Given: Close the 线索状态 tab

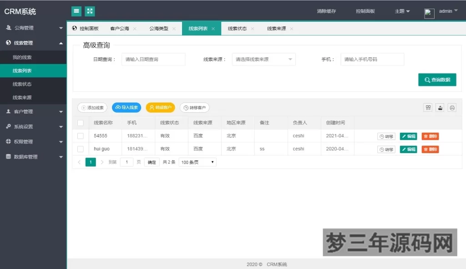Looking at the screenshot, I should tap(252, 29).
